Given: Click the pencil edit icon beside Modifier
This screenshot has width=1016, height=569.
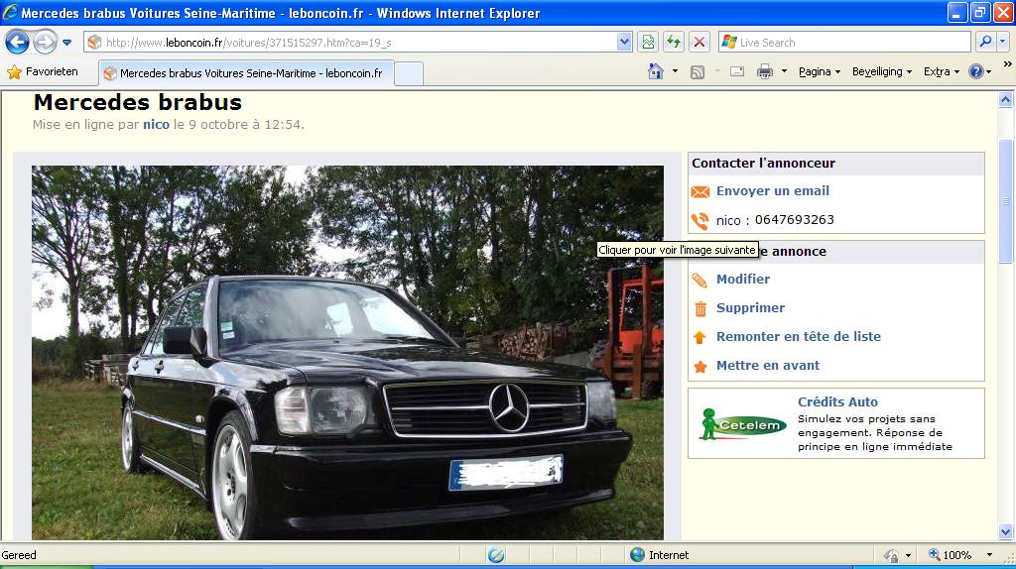Looking at the screenshot, I should [699, 281].
